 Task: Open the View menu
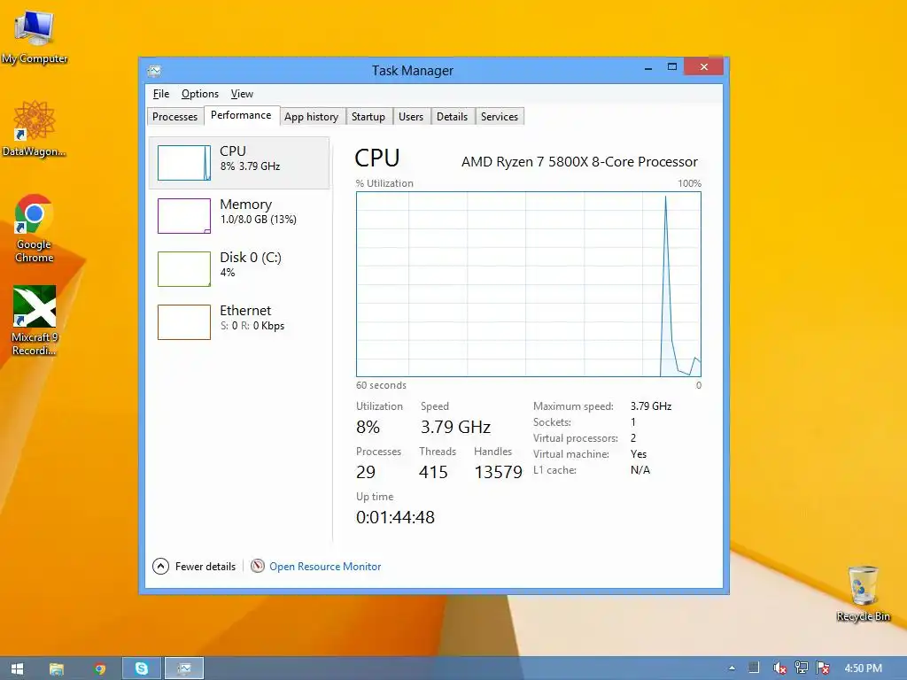(x=242, y=94)
